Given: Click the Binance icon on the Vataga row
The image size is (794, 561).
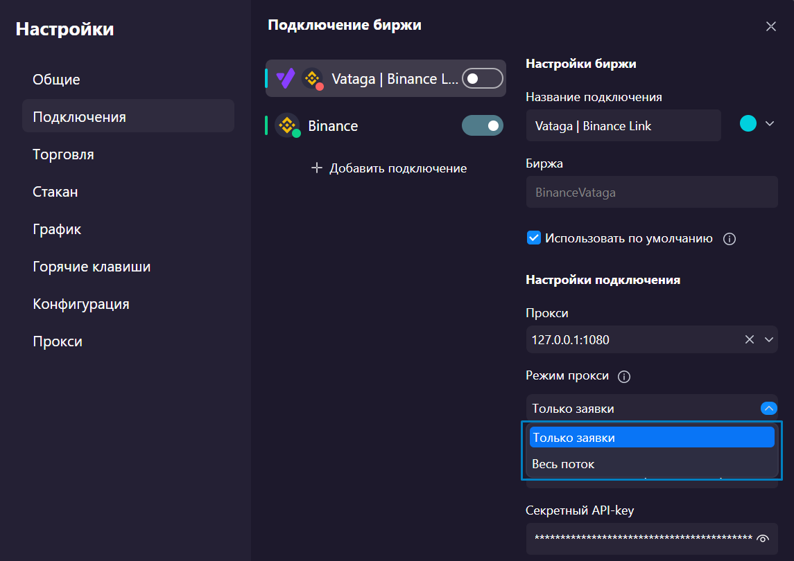Looking at the screenshot, I should click(313, 78).
